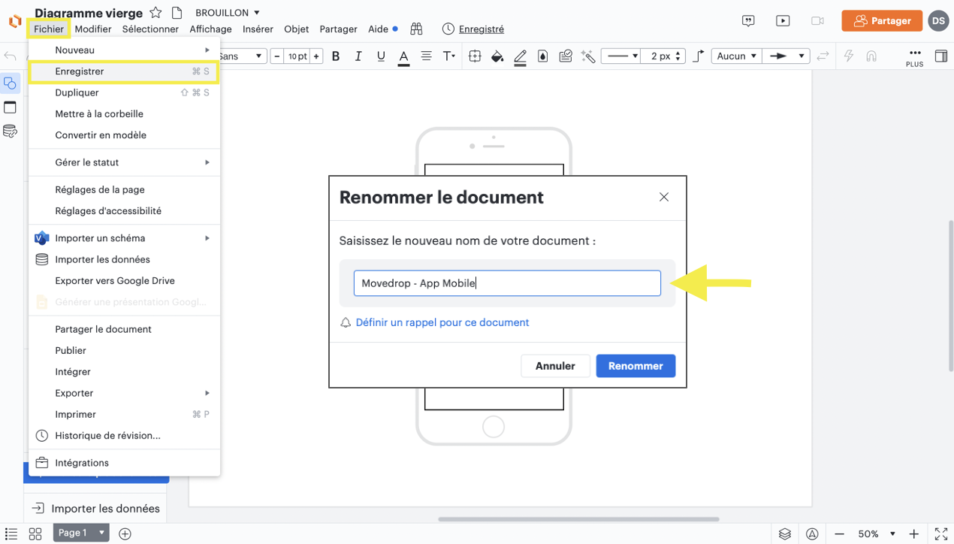This screenshot has height=544, width=954.
Task: Open the DS user avatar
Action: 938,21
